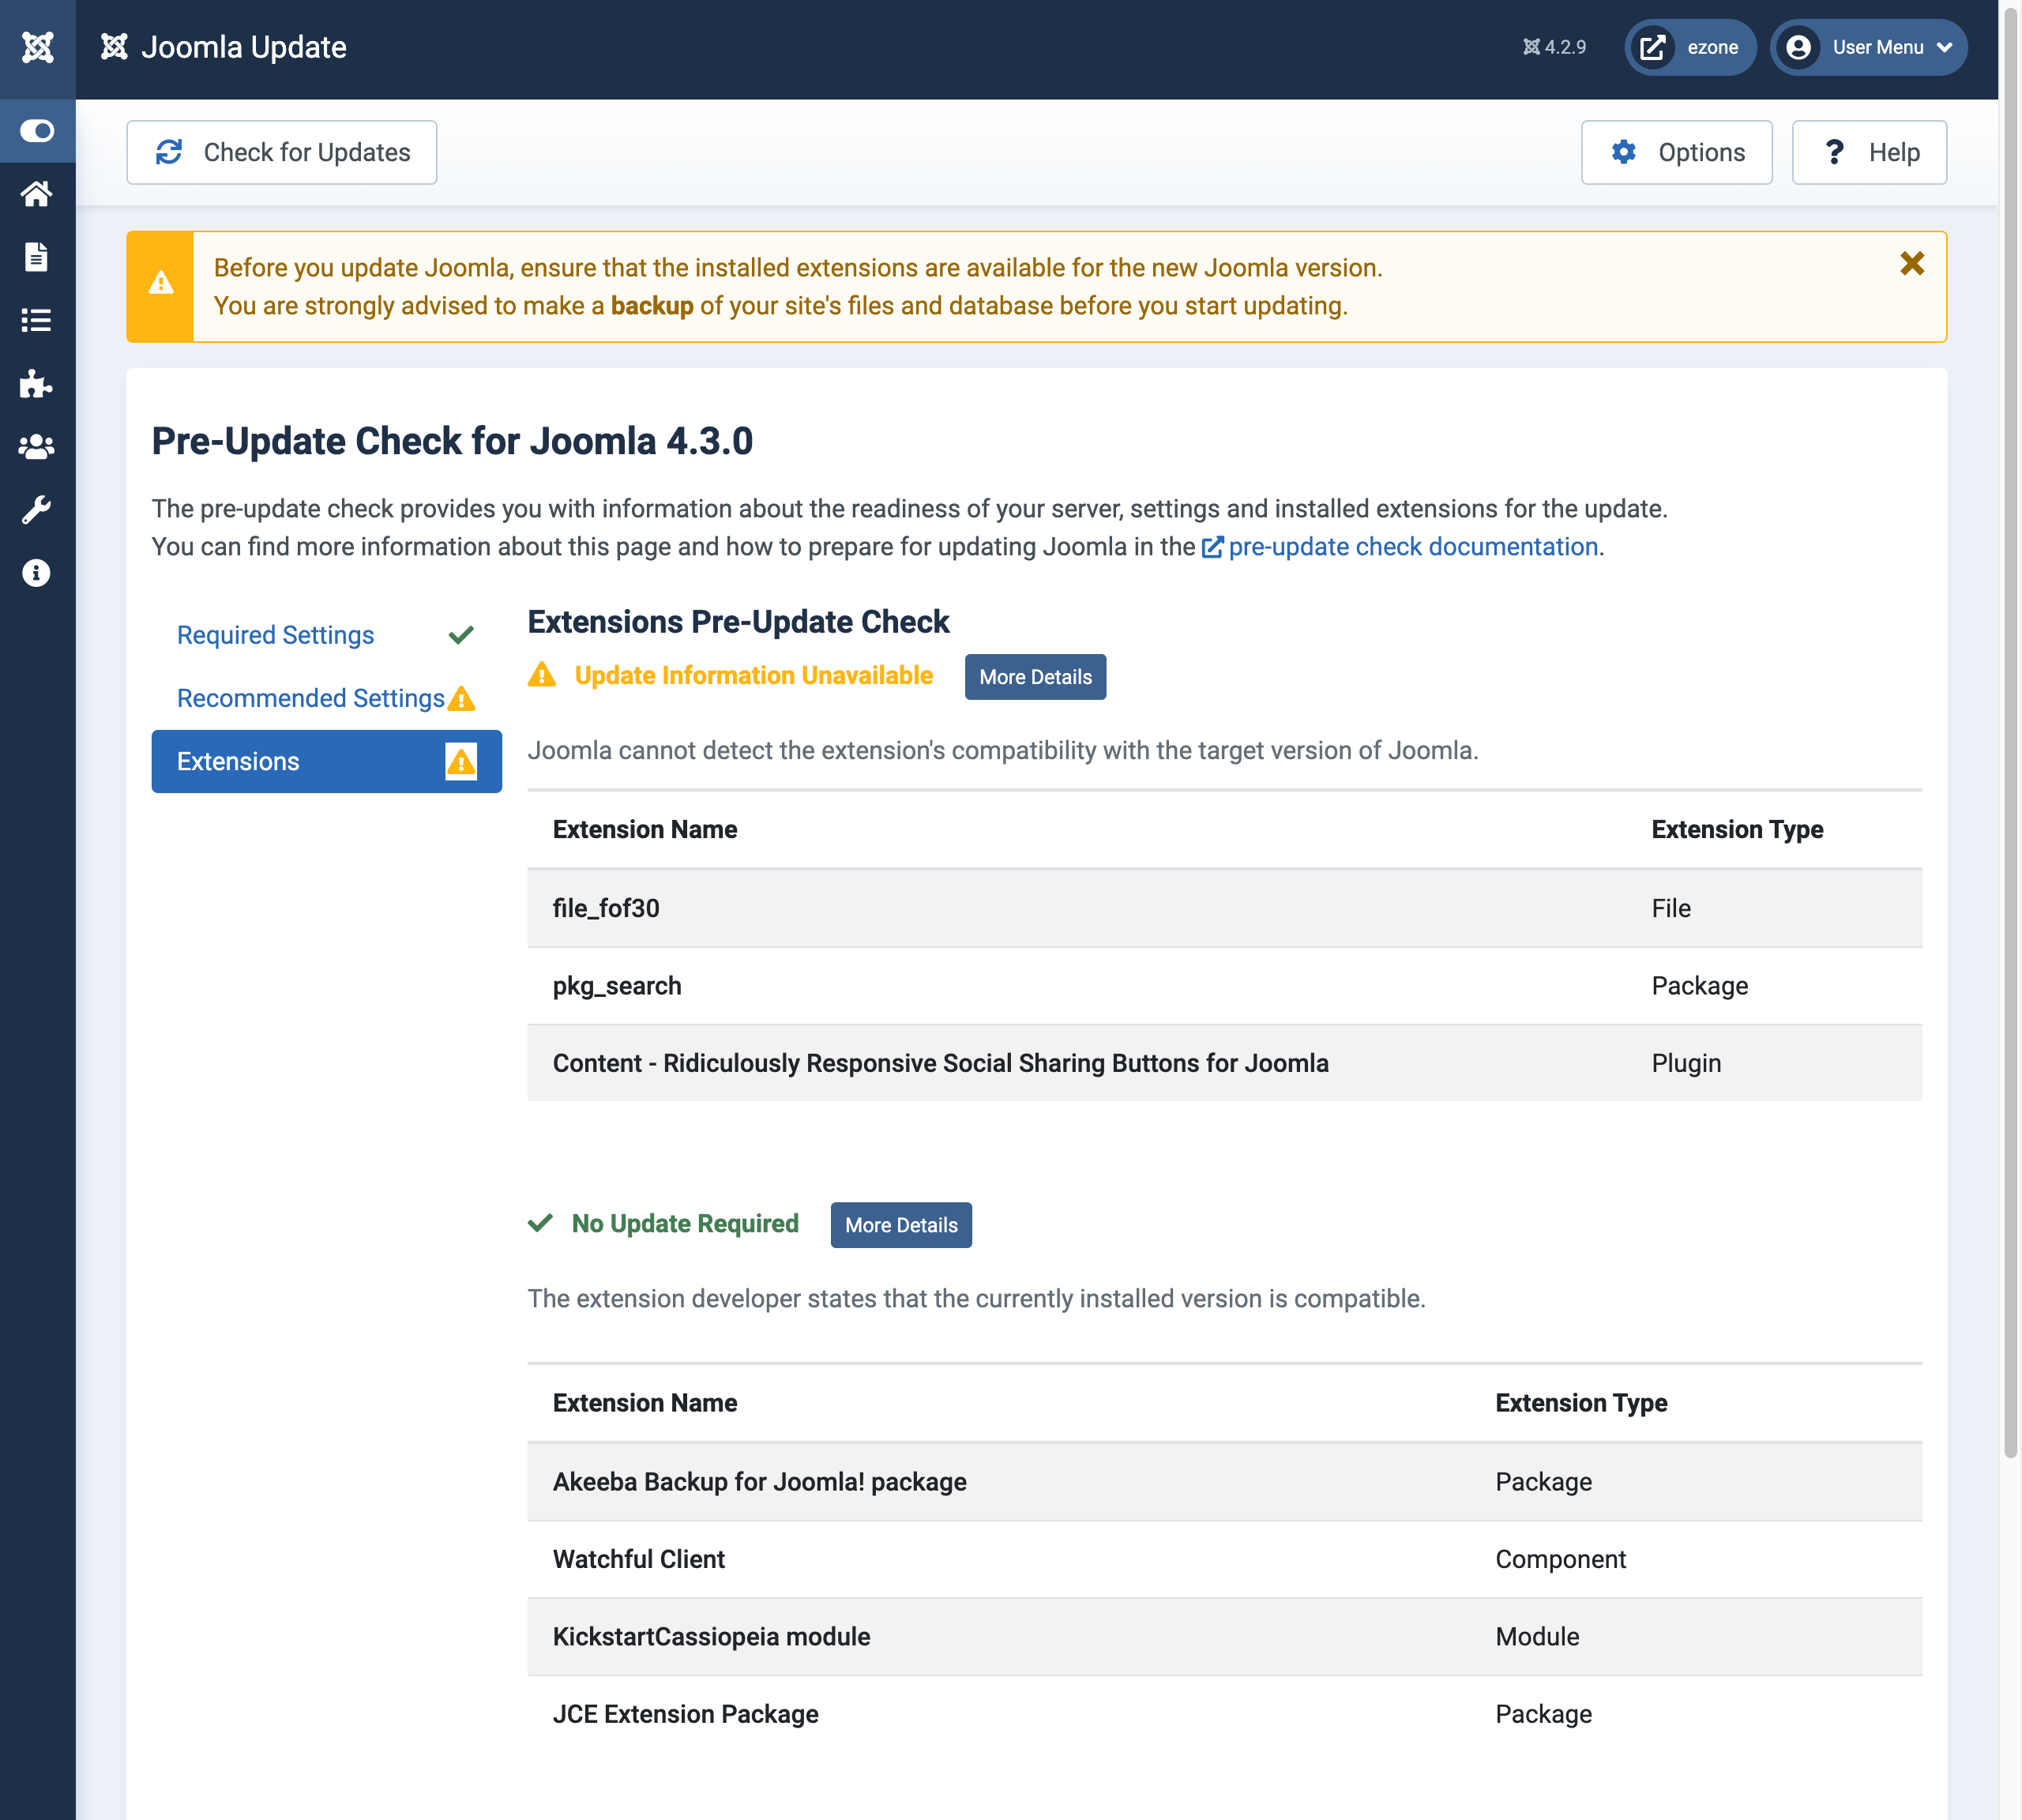Select the Extensions pre-update tab
Screen dimensions: 2022x1820
click(x=238, y=761)
